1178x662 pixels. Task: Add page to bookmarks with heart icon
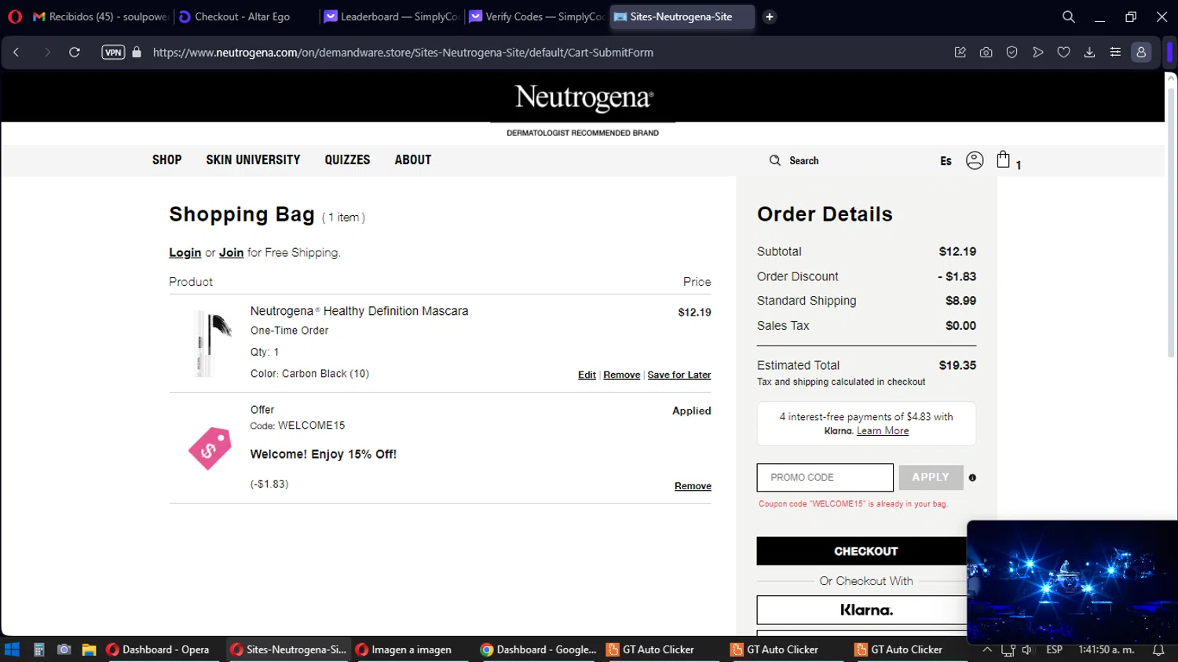1063,53
